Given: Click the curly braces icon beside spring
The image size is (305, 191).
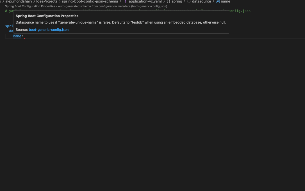Looking at the screenshot, I should click(x=168, y=2).
